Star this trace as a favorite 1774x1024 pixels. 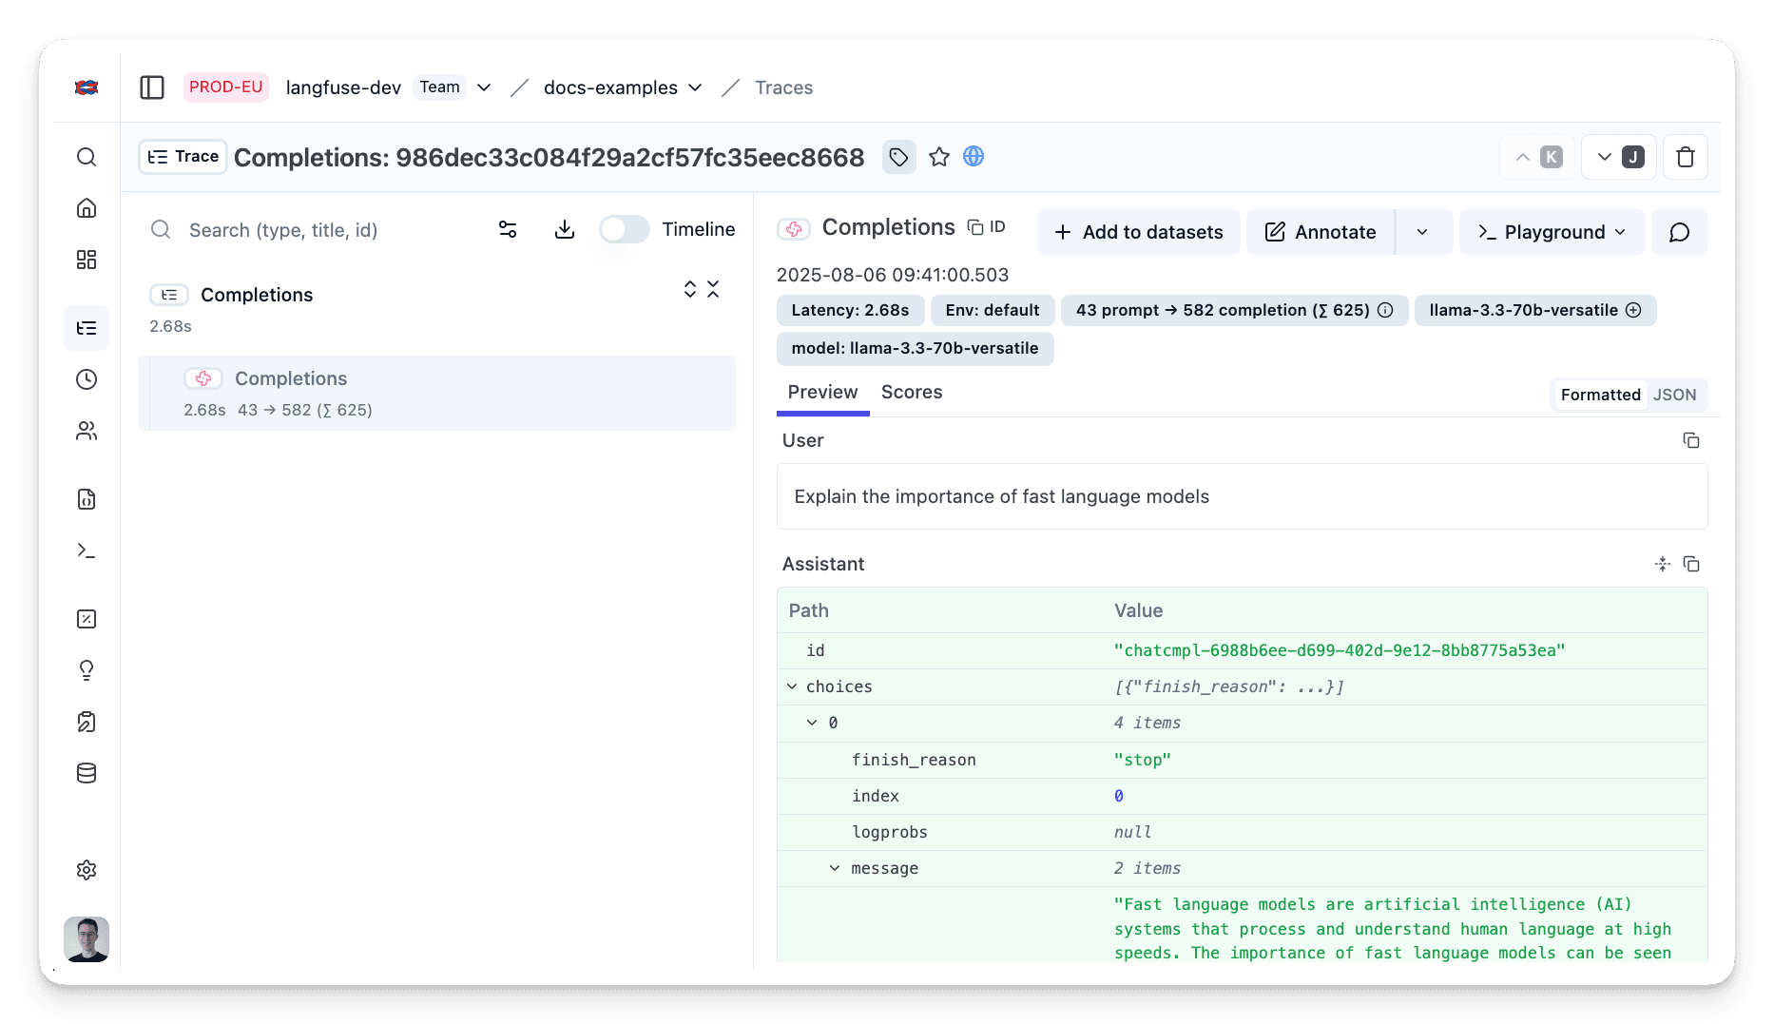pyautogui.click(x=939, y=157)
